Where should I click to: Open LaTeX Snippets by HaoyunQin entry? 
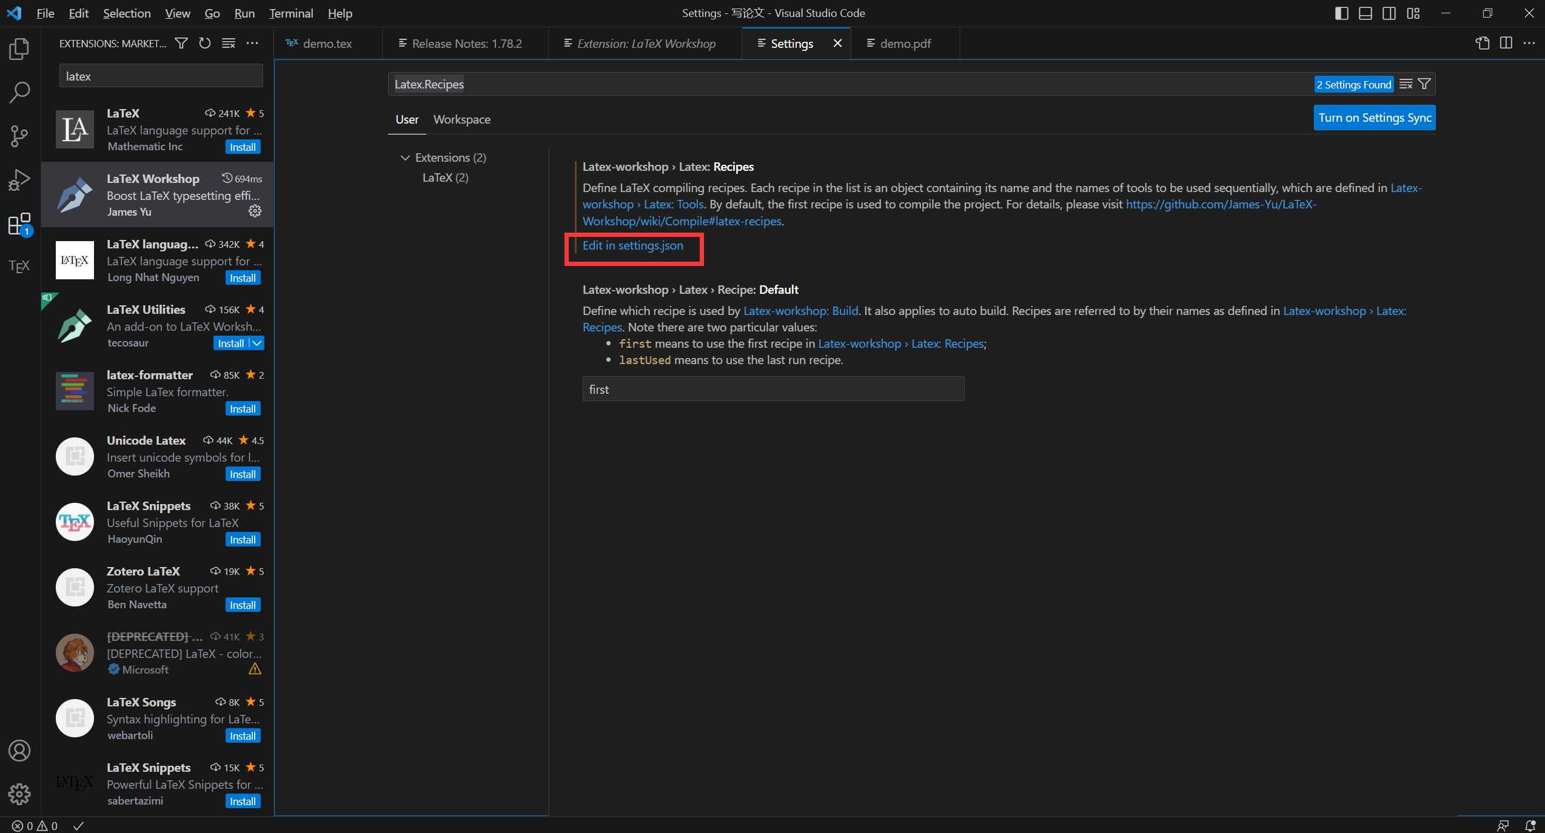(x=158, y=522)
